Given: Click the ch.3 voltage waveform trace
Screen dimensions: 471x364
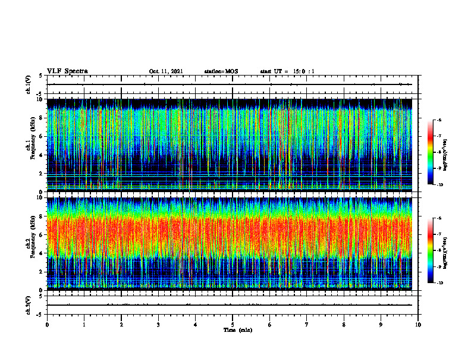Looking at the screenshot, I should point(230,305).
